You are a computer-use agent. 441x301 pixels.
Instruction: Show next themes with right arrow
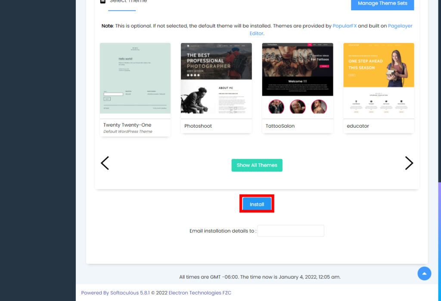click(409, 163)
